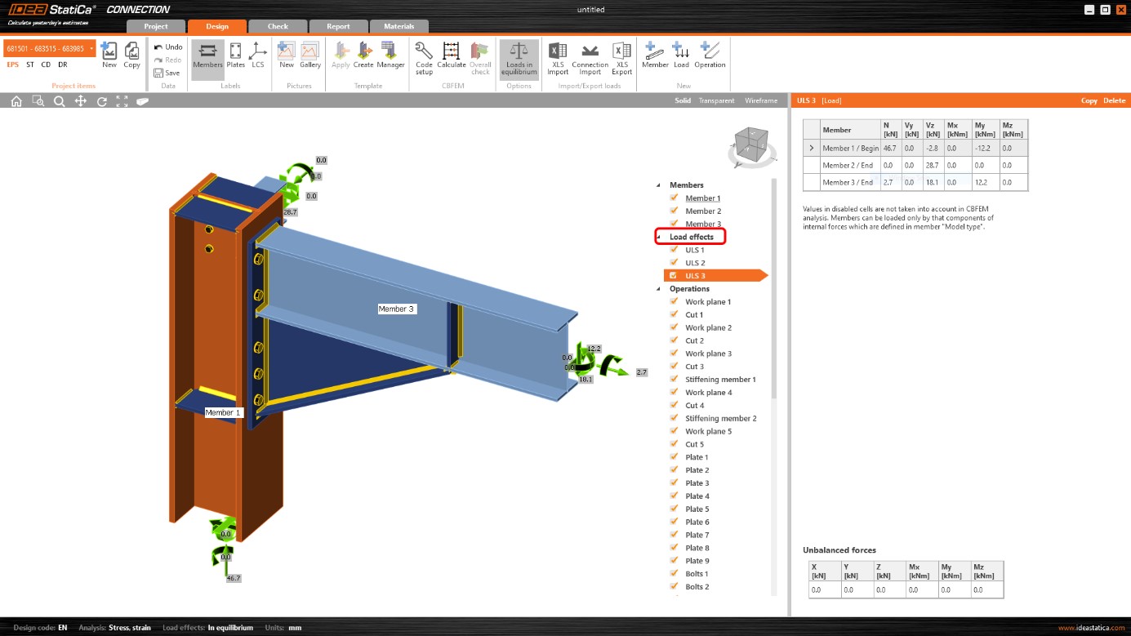Disable Stiffening member 1 operation
The image size is (1131, 636).
(675, 379)
